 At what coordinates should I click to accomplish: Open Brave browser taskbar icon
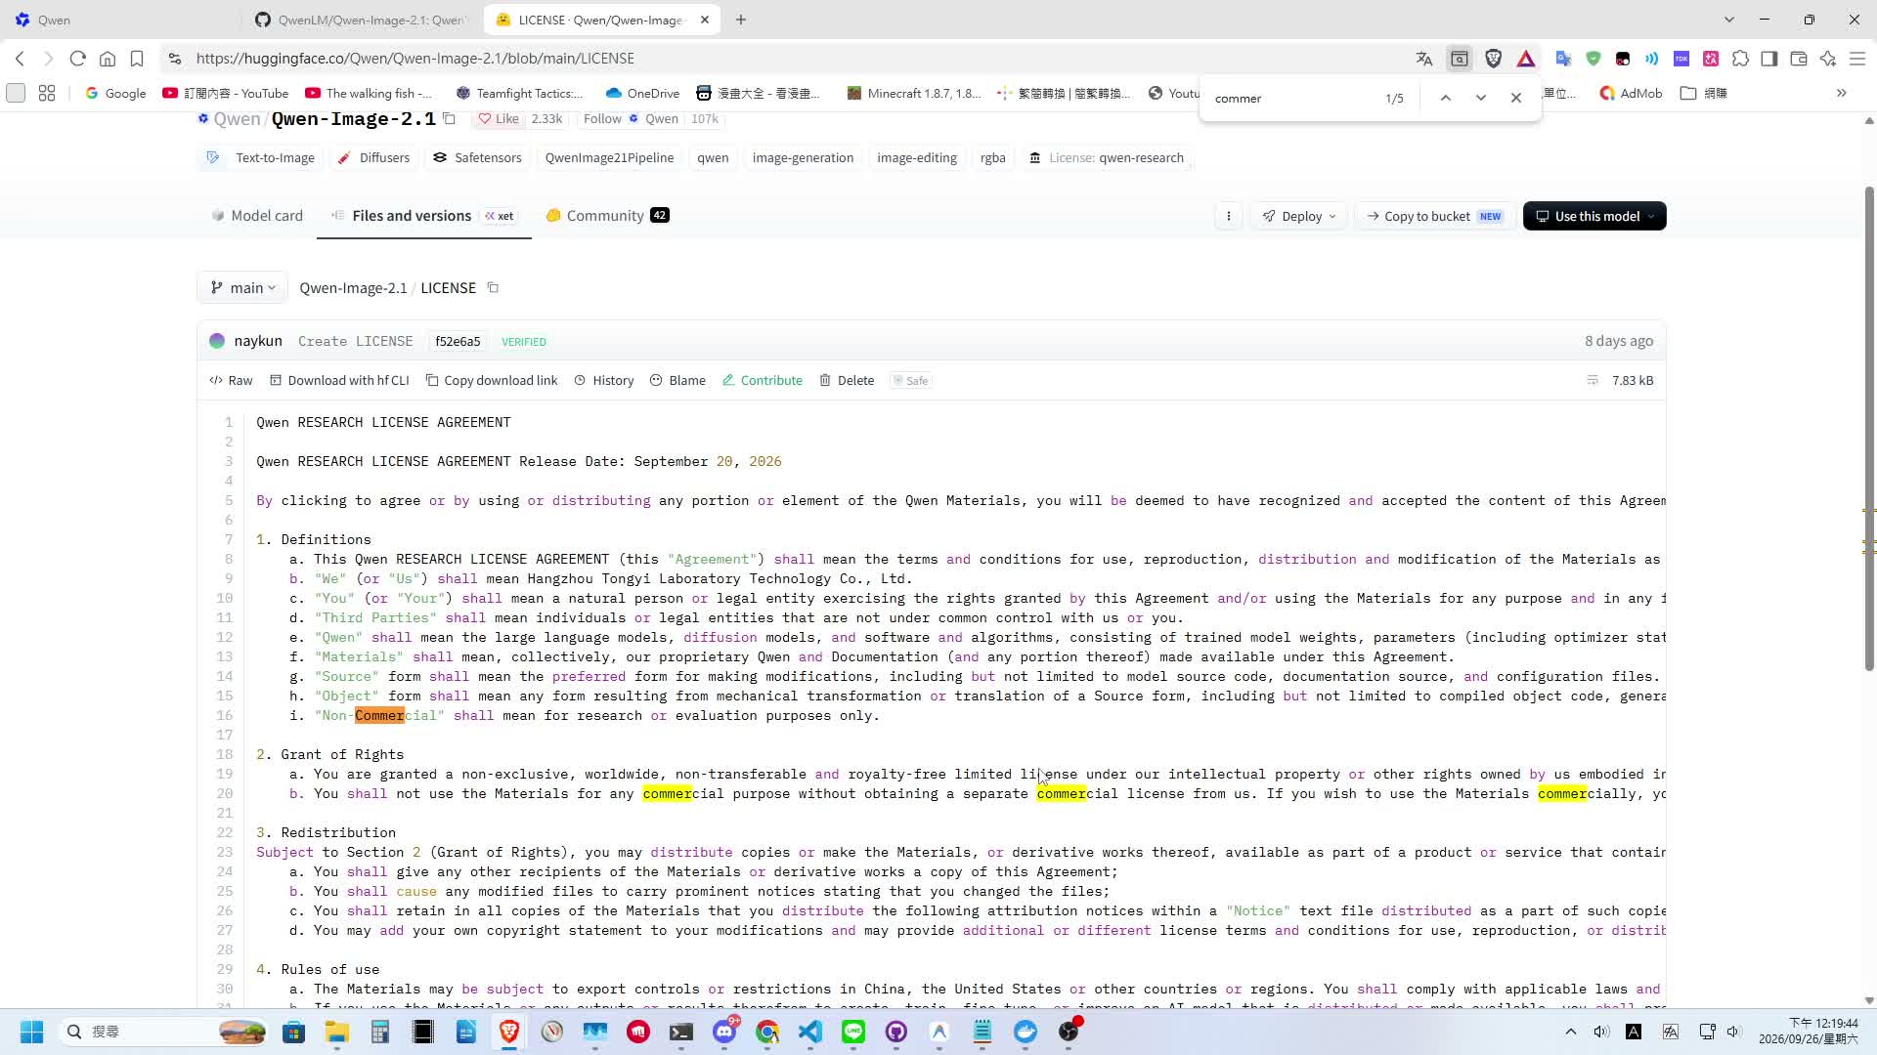509,1032
